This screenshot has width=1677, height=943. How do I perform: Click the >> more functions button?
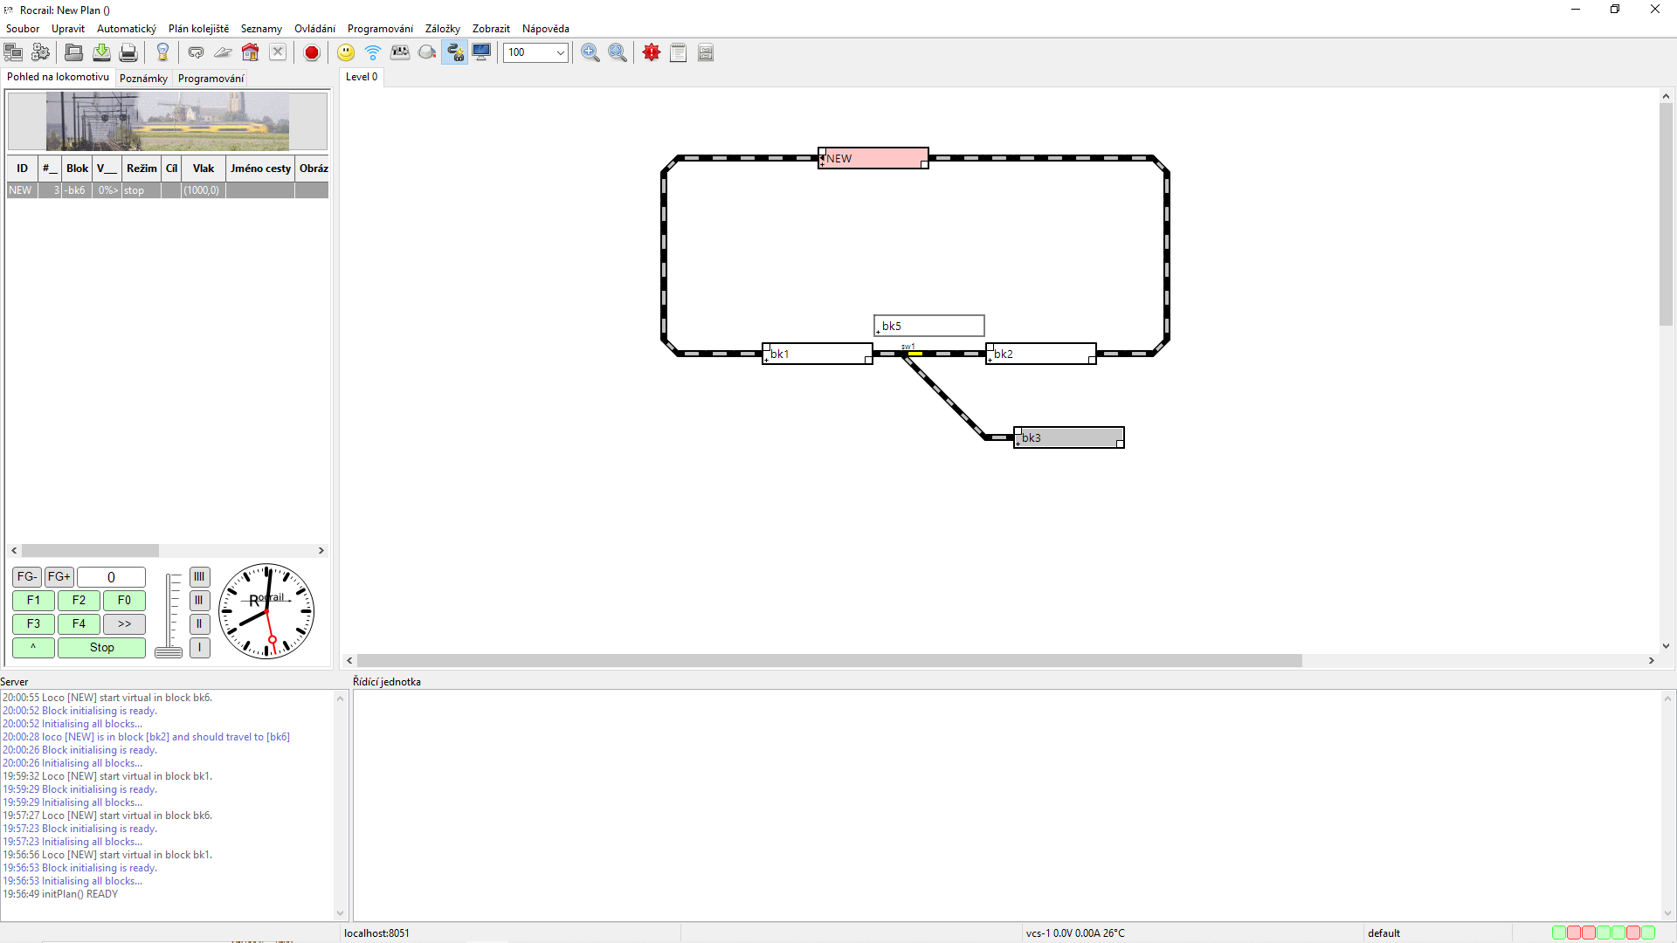[124, 624]
